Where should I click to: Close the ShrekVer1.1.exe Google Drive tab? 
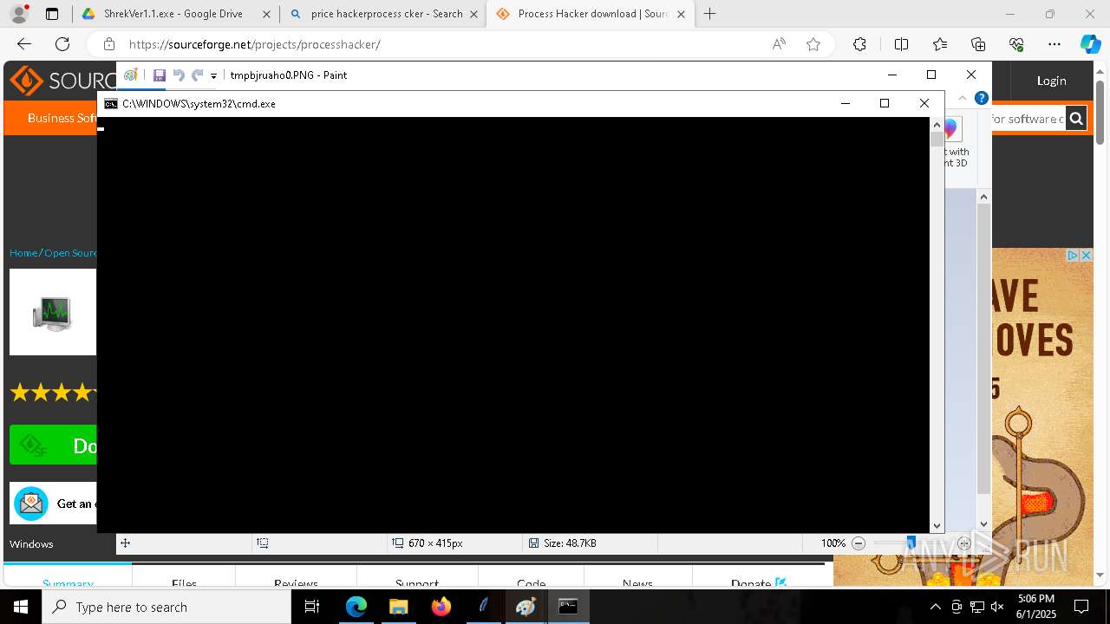pyautogui.click(x=266, y=14)
